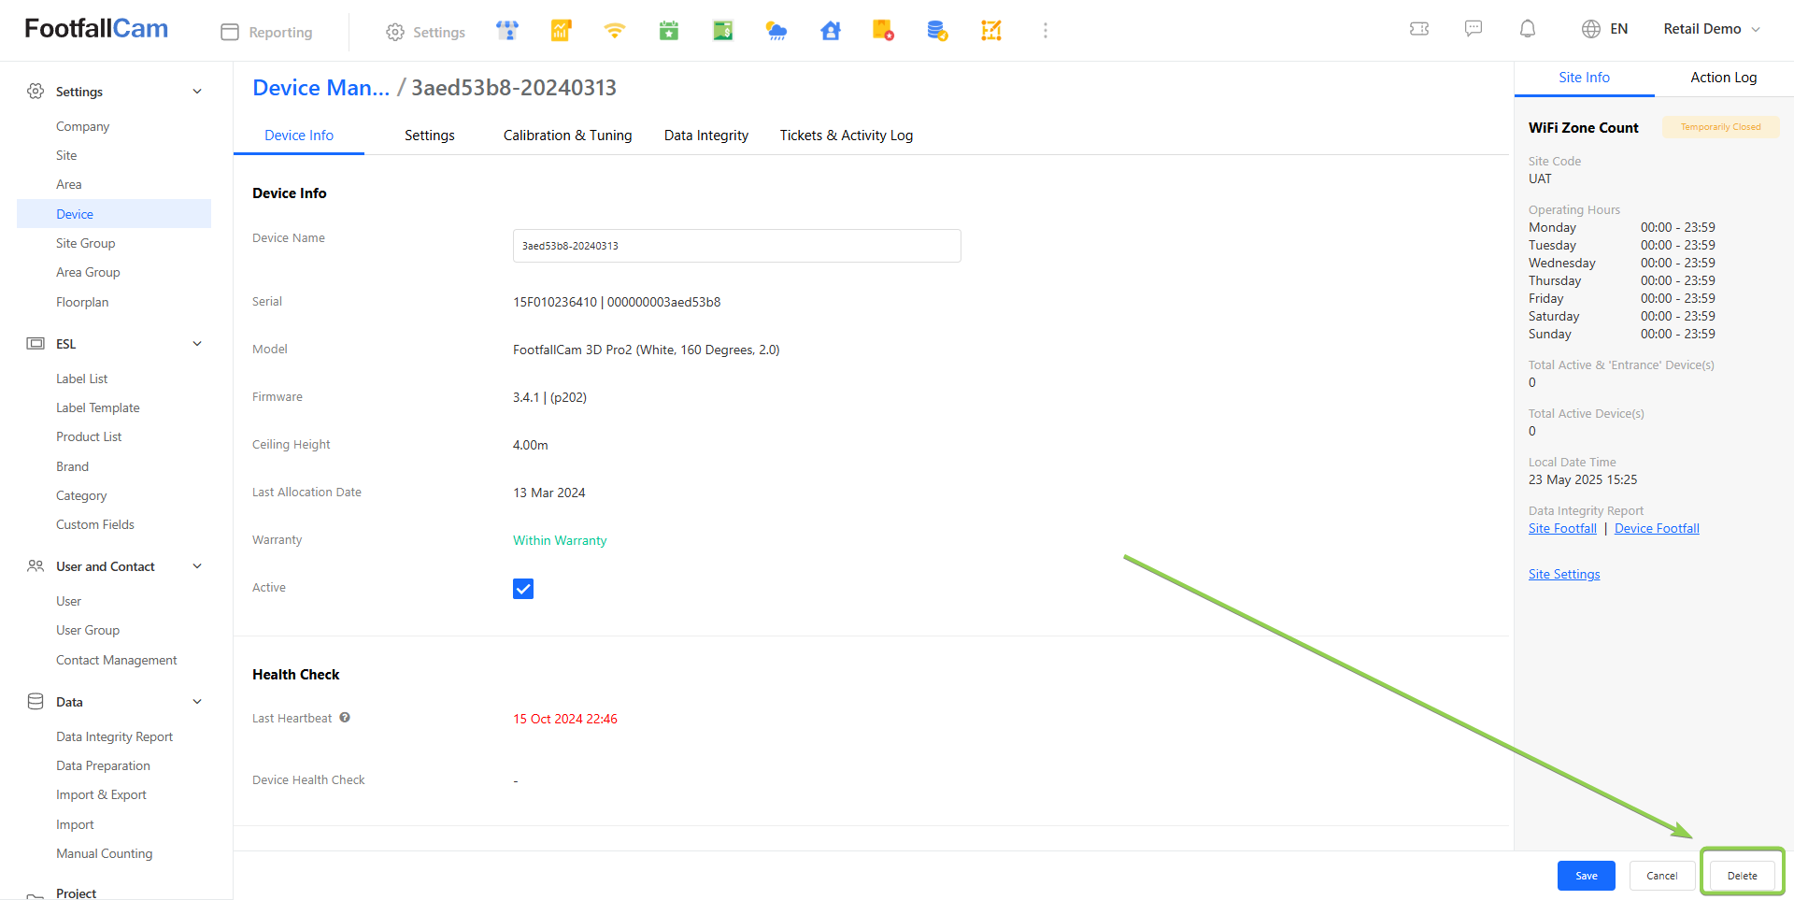Switch to Calibration & Tuning tab
This screenshot has height=900, width=1794.
[567, 136]
